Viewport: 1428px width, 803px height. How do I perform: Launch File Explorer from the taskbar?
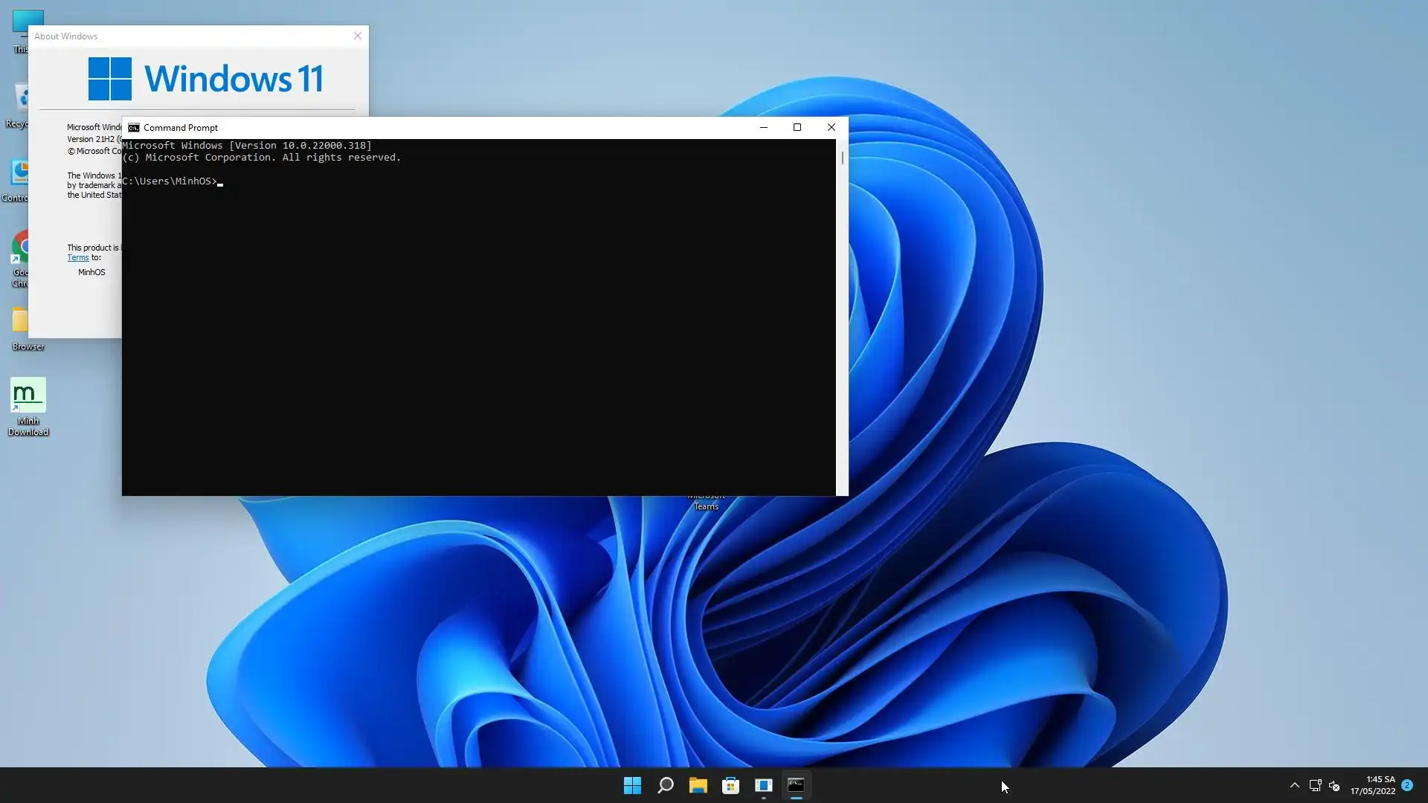[698, 785]
